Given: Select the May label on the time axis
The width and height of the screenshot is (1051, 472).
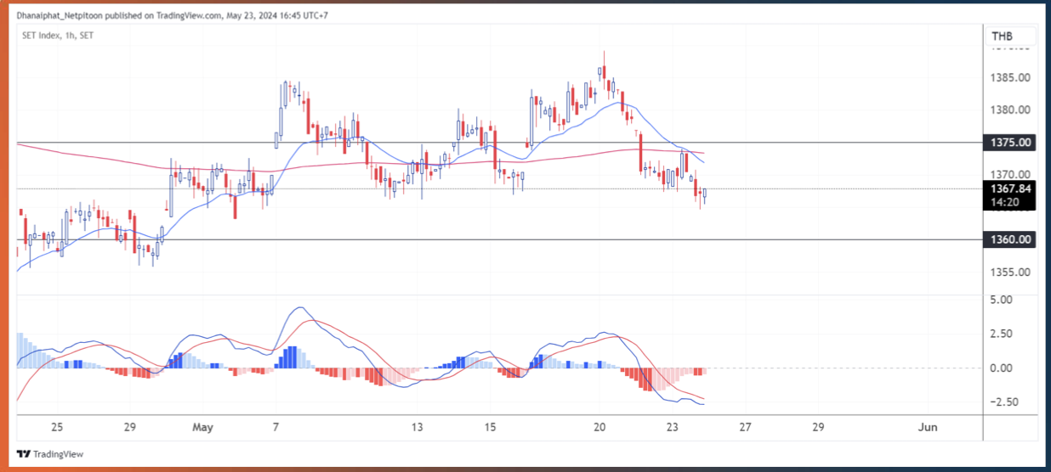Looking at the screenshot, I should (x=204, y=427).
